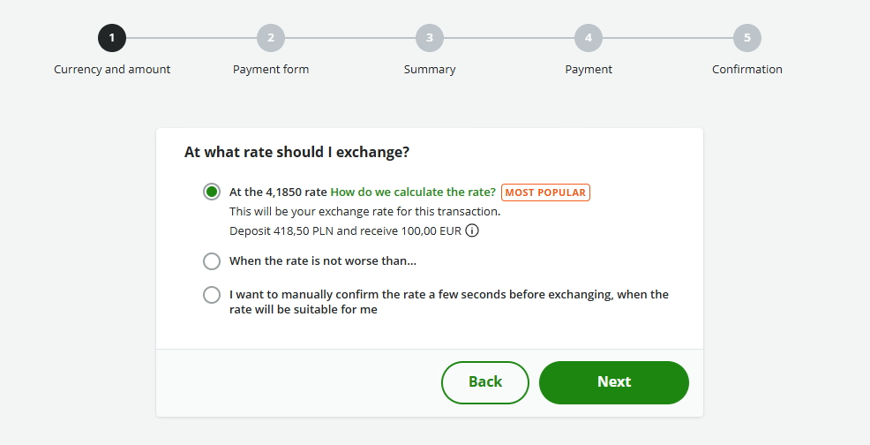This screenshot has height=445, width=870.
Task: Choose "When the rate is not worse than..." option
Action: click(212, 261)
